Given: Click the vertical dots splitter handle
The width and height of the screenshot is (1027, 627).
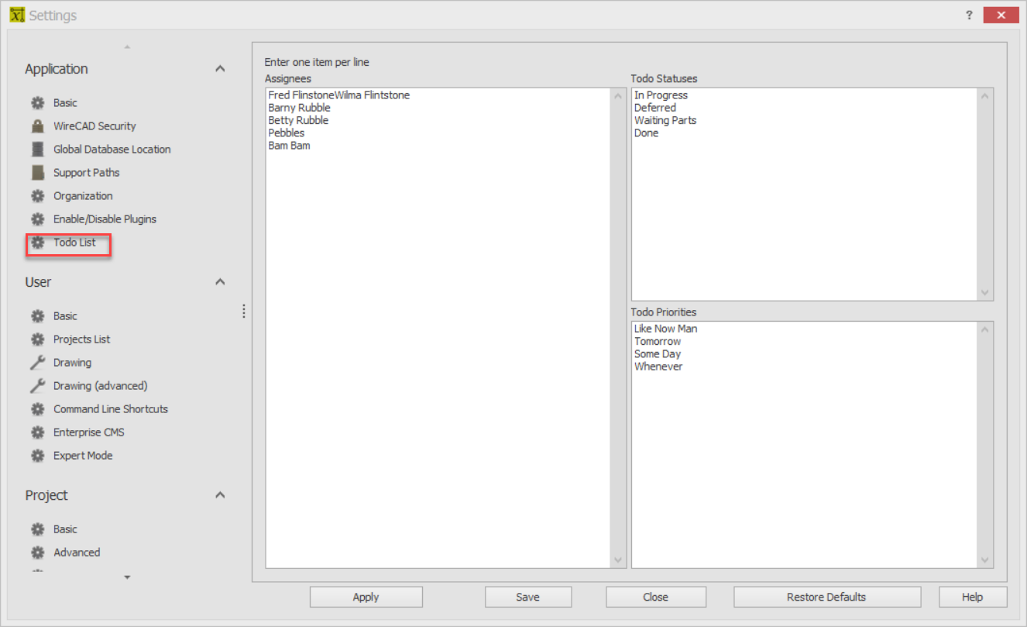Looking at the screenshot, I should [244, 311].
